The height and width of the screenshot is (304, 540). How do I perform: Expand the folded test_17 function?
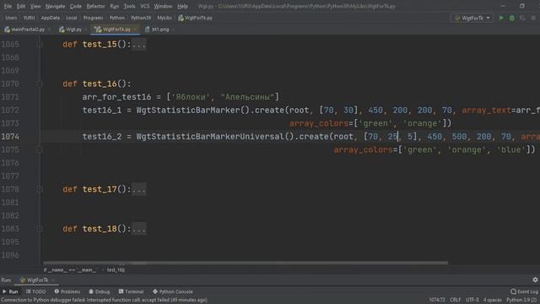[40, 189]
